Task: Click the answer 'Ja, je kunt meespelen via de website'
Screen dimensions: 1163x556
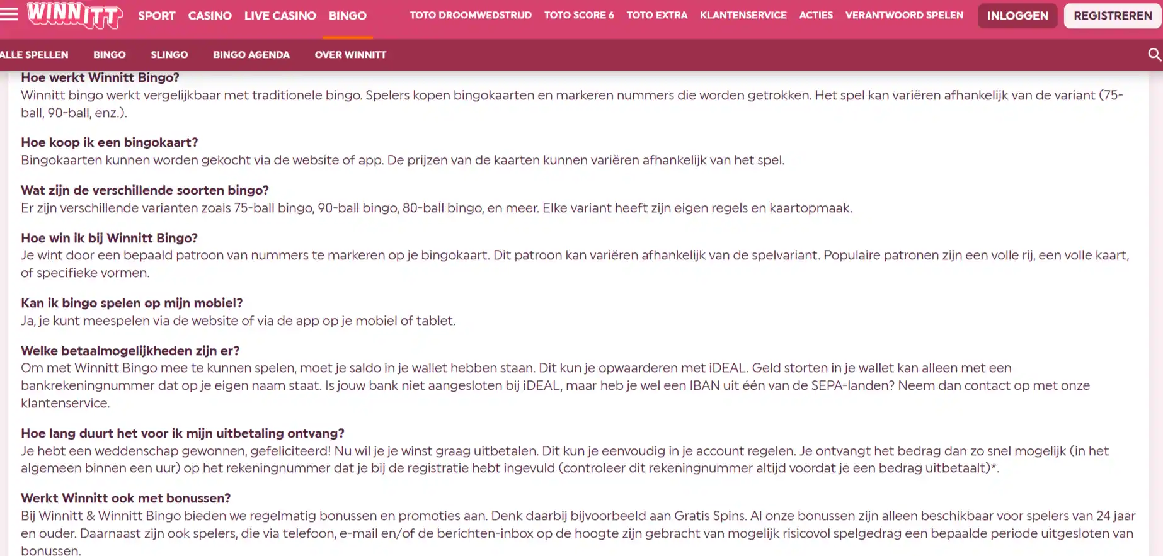Action: [238, 321]
